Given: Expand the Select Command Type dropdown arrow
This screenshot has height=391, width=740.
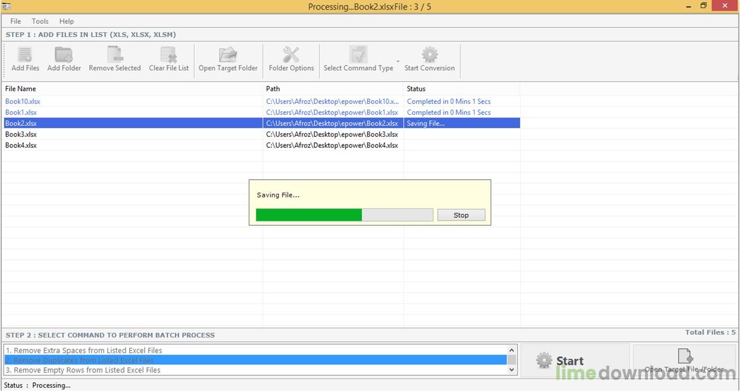Looking at the screenshot, I should 398,61.
